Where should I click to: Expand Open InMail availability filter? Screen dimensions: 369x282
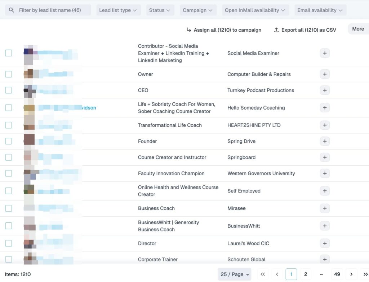point(255,10)
